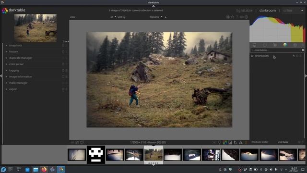Focus the module search field containing orientation

[277, 50]
